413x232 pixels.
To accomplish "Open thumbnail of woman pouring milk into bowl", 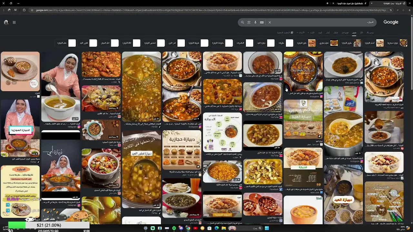I will coord(61,86).
